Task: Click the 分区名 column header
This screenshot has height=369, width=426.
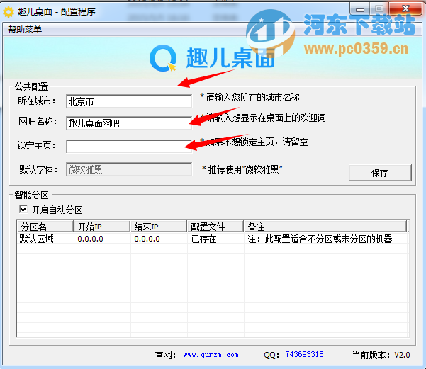Action: tap(45, 226)
